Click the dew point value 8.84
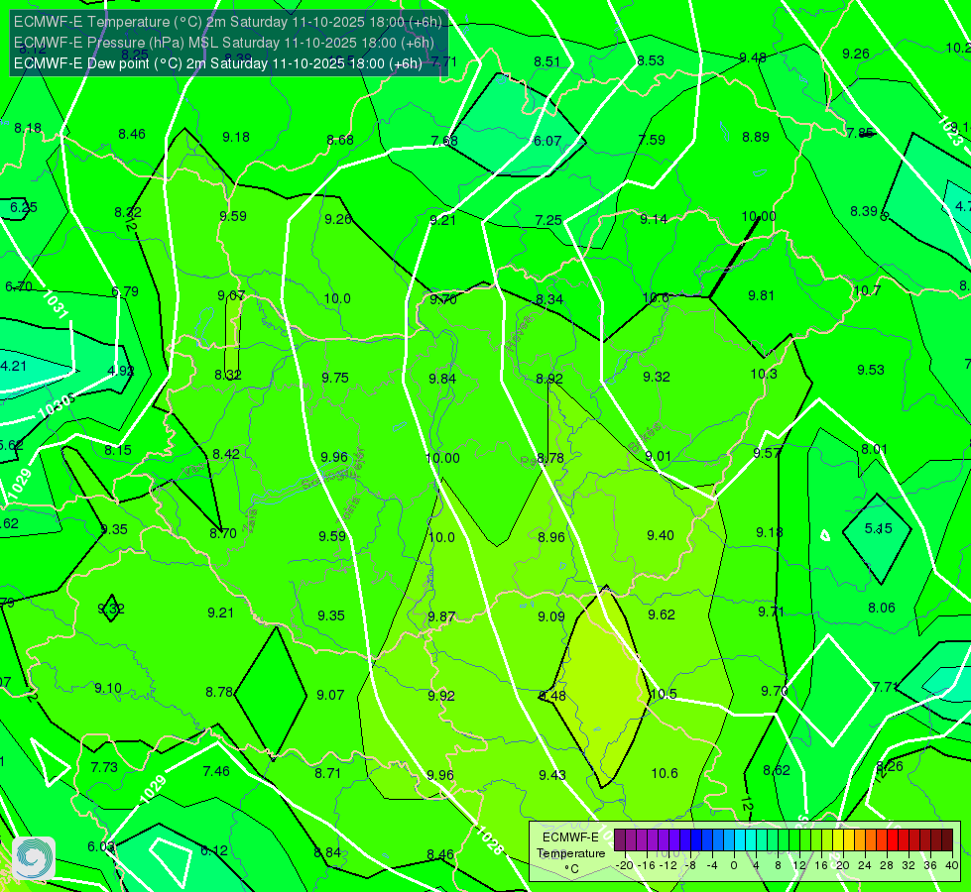 (x=327, y=853)
